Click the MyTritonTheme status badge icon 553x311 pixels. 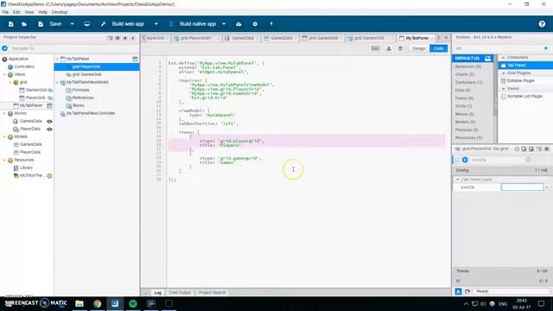coord(50,175)
